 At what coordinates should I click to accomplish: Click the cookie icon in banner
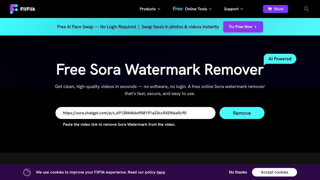tap(27, 172)
